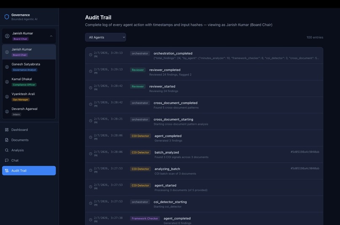
Task: Switch to user Ganesh Satyabrata
Action: [x=29, y=67]
